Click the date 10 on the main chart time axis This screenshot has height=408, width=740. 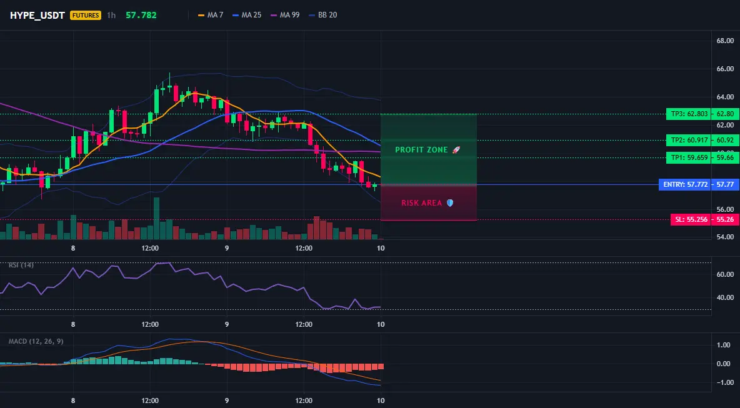pos(381,248)
